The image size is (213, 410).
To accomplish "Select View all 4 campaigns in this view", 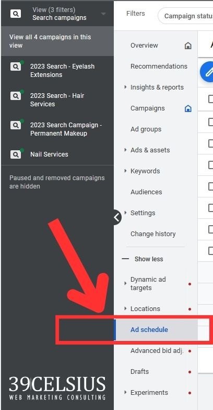I will (x=57, y=41).
